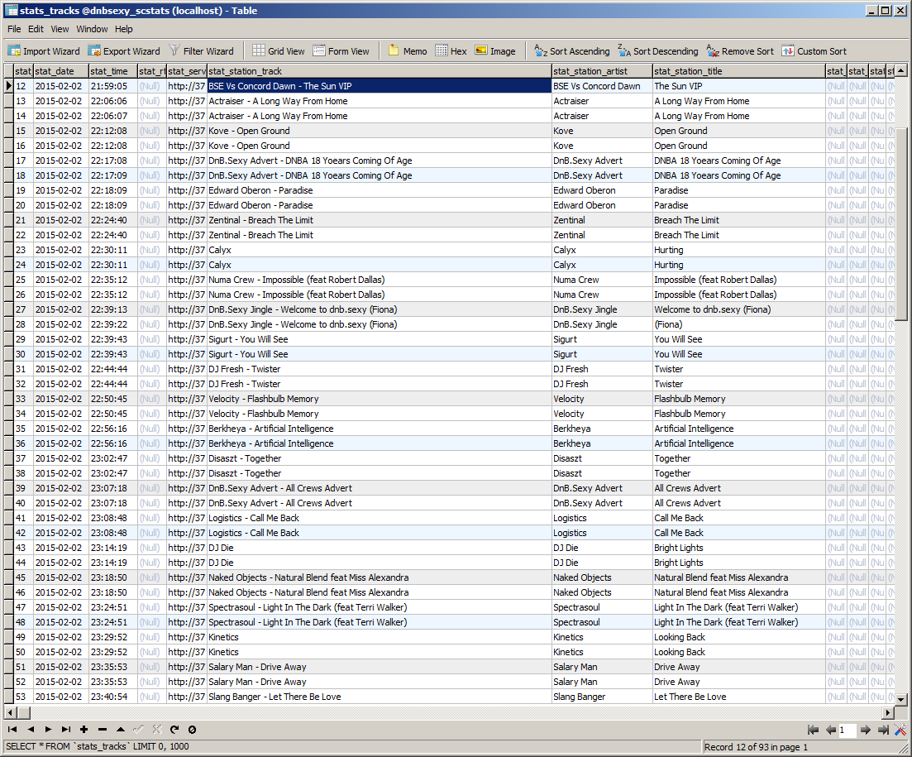The width and height of the screenshot is (912, 757).
Task: Refresh the table data
Action: tap(174, 730)
